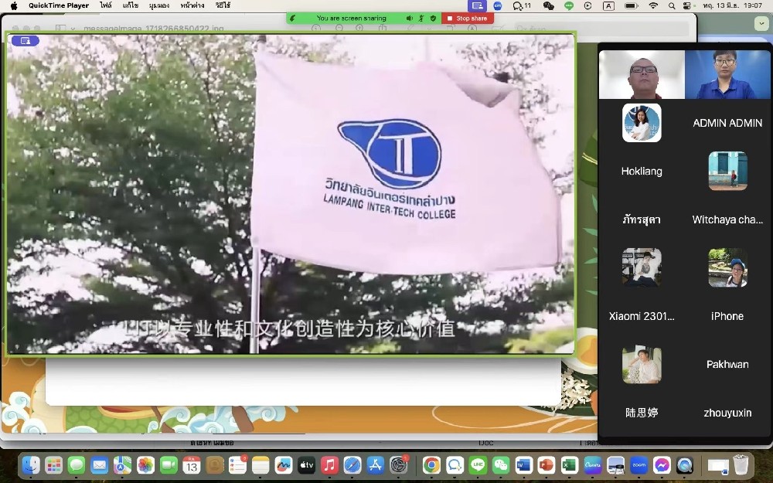Open the LINE app in the Dock
The height and width of the screenshot is (483, 773).
point(478,464)
